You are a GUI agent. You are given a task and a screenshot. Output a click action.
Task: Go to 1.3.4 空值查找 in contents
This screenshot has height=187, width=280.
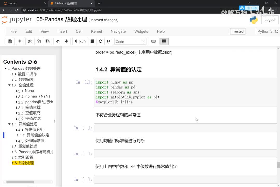[28, 107]
